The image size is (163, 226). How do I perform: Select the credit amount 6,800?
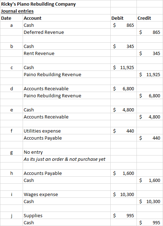[x=150, y=96]
